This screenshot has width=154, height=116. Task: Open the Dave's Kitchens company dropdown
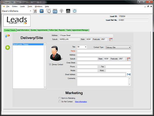(x=31, y=11)
